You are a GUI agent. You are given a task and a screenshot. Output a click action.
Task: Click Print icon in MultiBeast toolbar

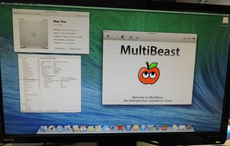click(184, 39)
